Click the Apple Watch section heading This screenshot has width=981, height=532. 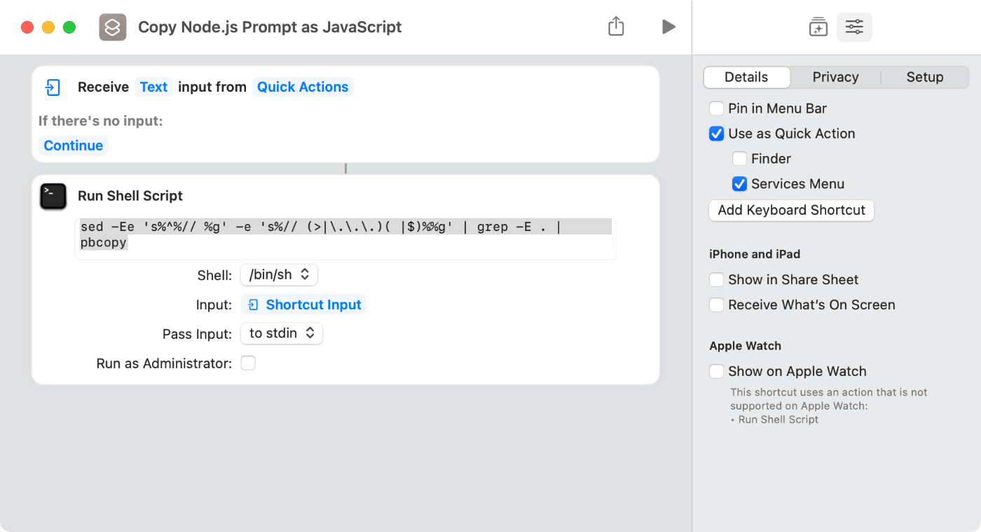(x=745, y=346)
